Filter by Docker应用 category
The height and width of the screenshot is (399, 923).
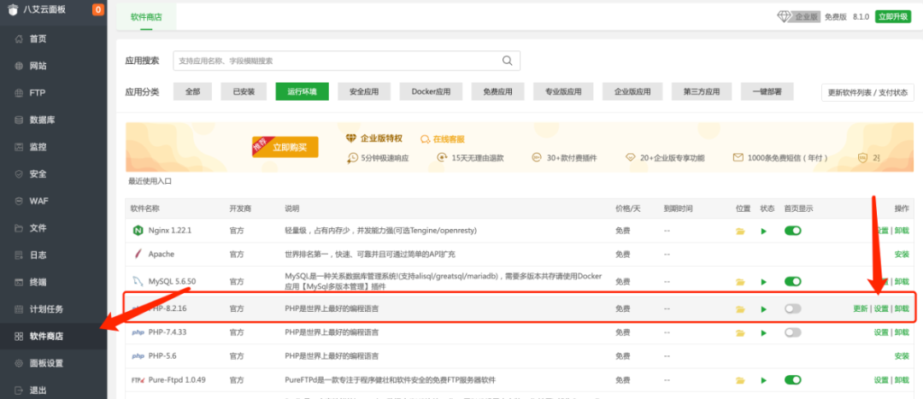(x=431, y=92)
